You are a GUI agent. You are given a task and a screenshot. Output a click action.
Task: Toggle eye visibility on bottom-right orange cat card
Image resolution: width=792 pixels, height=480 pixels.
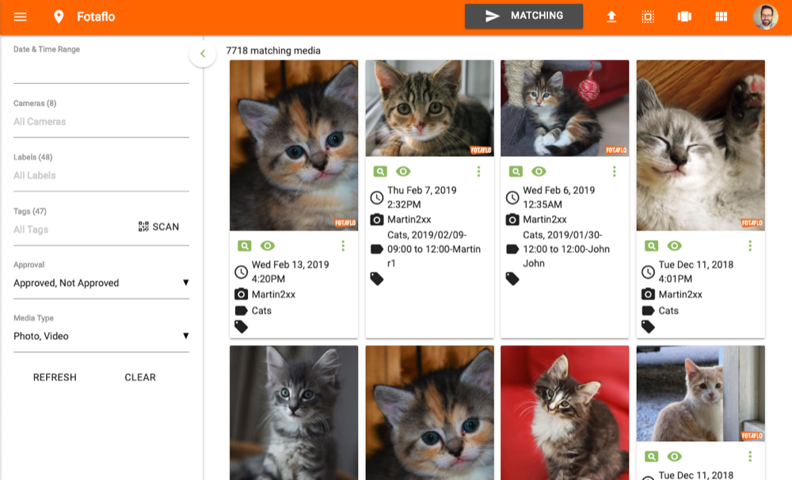pos(674,457)
